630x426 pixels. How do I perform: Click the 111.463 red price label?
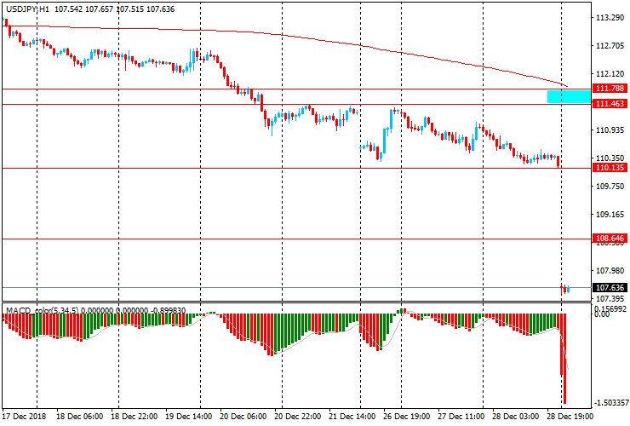click(610, 104)
